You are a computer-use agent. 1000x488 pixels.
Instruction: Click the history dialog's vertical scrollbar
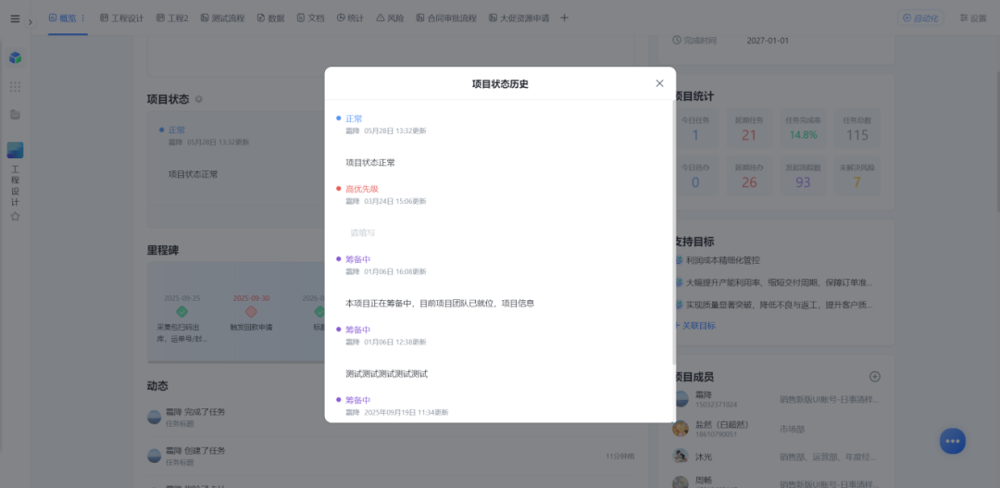pos(674,232)
